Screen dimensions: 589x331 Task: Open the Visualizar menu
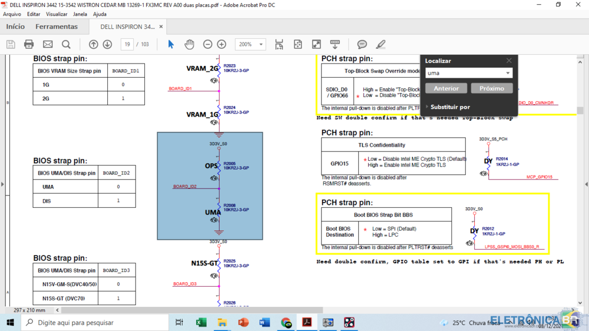click(x=57, y=14)
